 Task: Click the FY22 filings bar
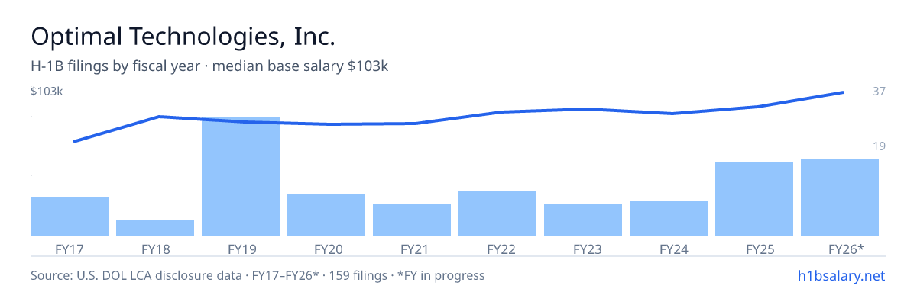(x=497, y=213)
